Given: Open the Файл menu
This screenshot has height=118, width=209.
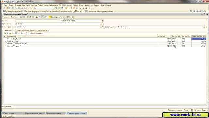Looking at the screenshot, I should 5,5.
